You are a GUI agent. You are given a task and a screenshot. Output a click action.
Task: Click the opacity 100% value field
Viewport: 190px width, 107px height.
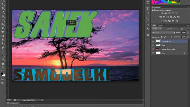click(x=184, y=33)
